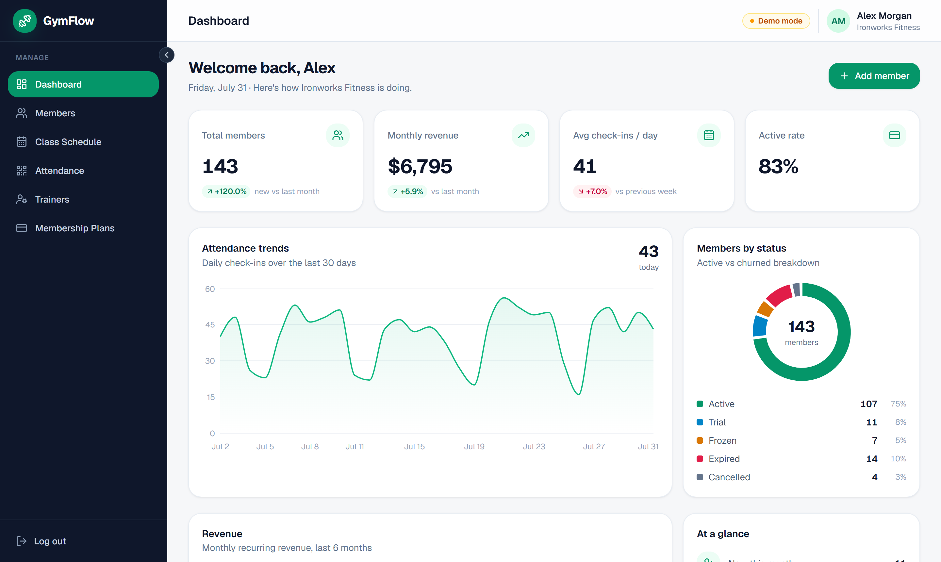The width and height of the screenshot is (941, 562).
Task: Click the Active rate card icon
Action: (x=894, y=135)
